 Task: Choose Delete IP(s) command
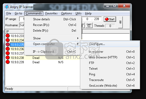click(53, 31)
